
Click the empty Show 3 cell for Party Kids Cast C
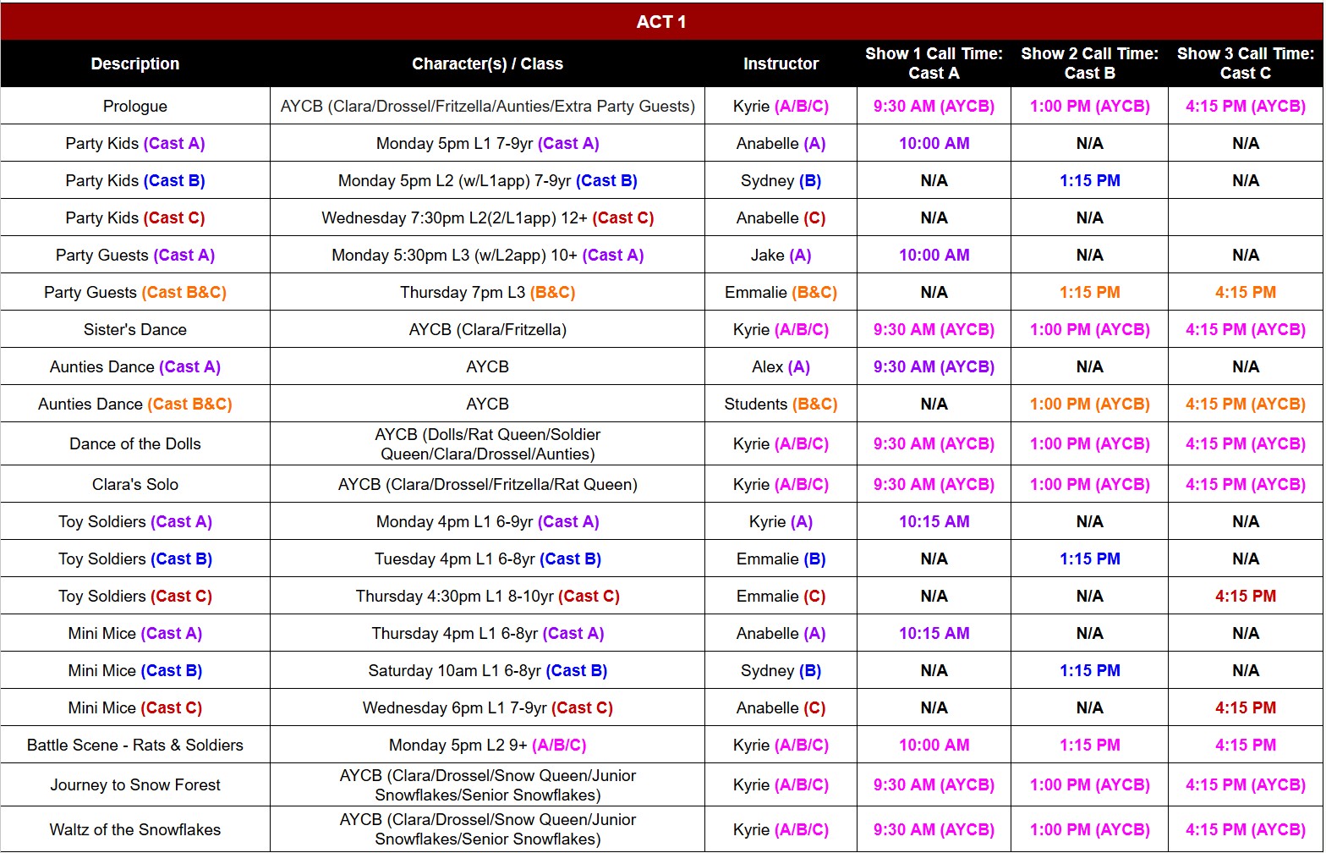(x=1245, y=217)
